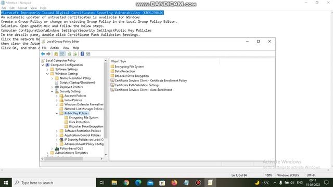Collapse the Windows Settings node
The width and height of the screenshot is (333, 187).
47,74
